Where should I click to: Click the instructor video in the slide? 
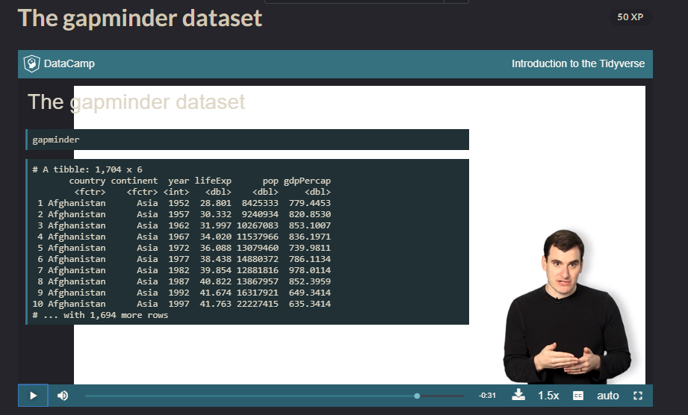567,307
